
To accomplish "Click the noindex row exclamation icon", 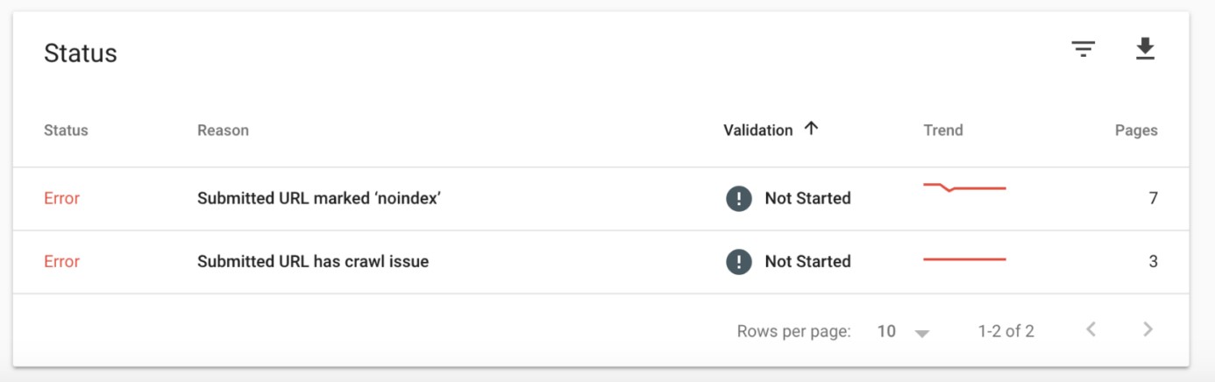I will tap(739, 199).
